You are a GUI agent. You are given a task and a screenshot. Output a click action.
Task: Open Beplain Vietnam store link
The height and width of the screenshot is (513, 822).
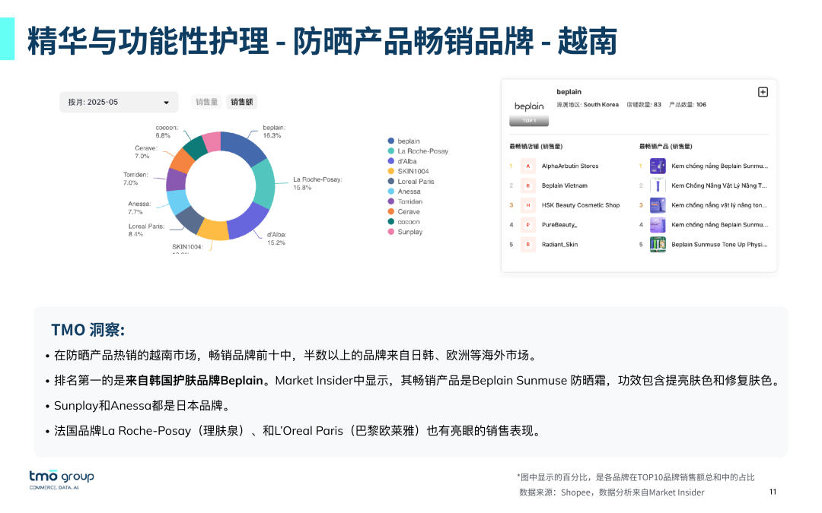565,185
